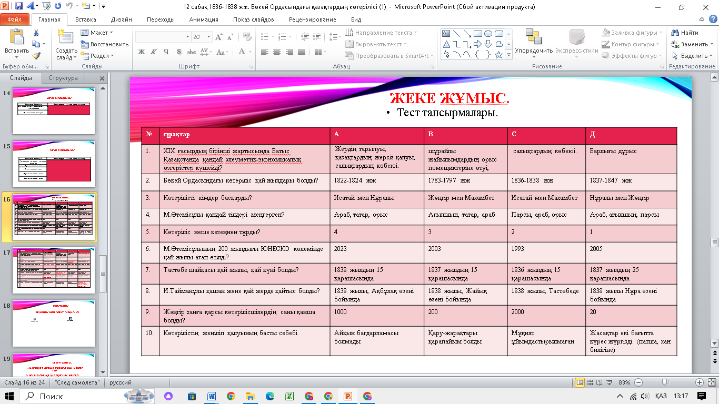Cut selection with the scissors icon

36,33
